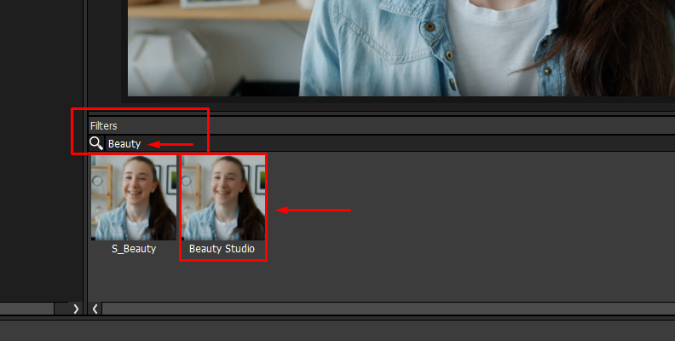675x341 pixels.
Task: Select the S_Beauty filter thumbnail
Action: 134,198
